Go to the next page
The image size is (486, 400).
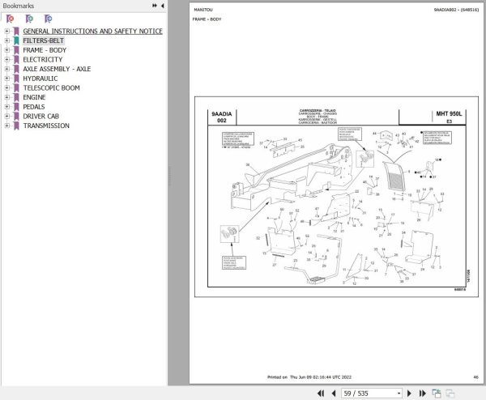409,394
